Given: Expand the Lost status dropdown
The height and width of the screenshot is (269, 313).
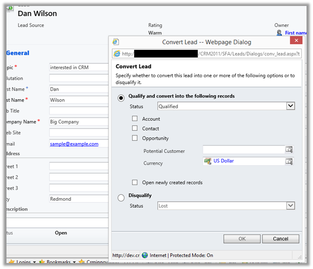Looking at the screenshot, I should pos(291,206).
